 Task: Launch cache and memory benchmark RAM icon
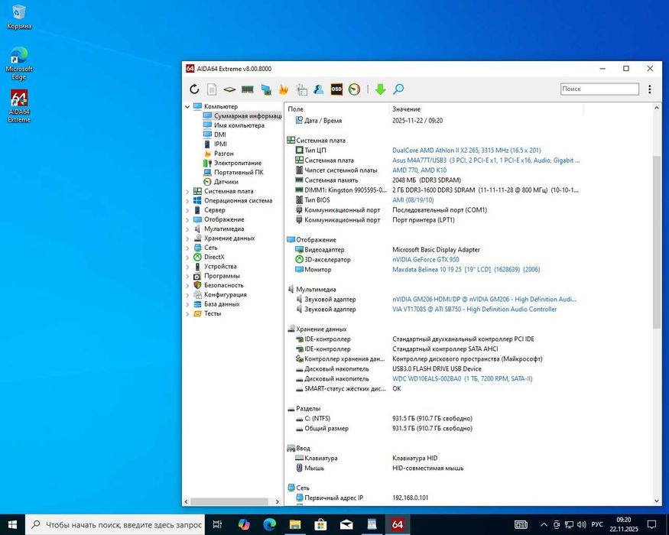click(248, 89)
